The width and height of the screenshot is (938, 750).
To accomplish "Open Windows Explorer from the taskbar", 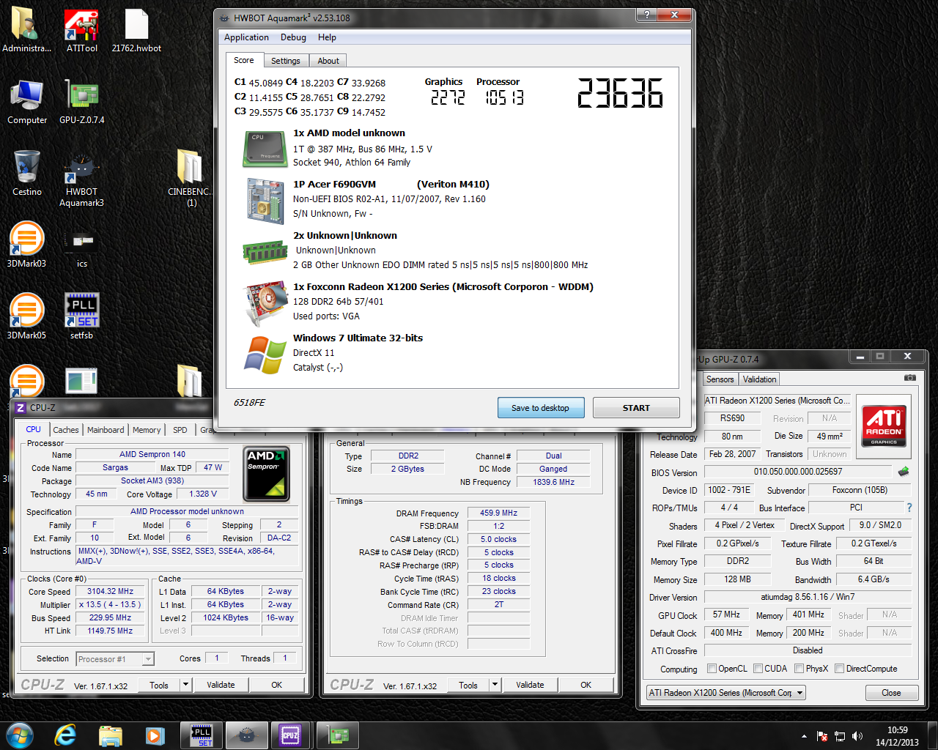I will tap(110, 735).
